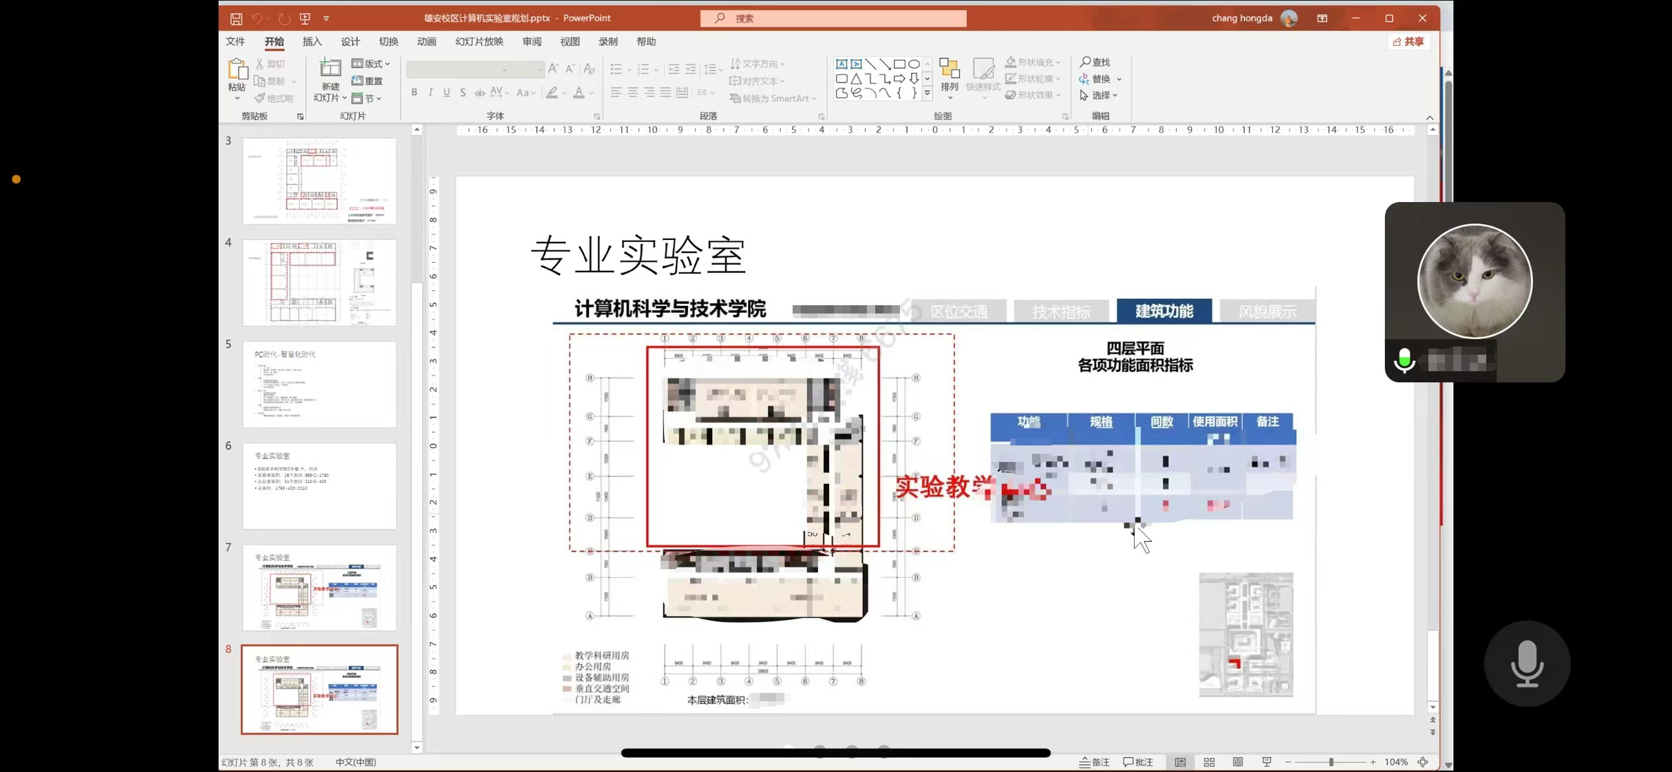Save the presentation with the save icon
The height and width of the screenshot is (772, 1672).
point(236,19)
